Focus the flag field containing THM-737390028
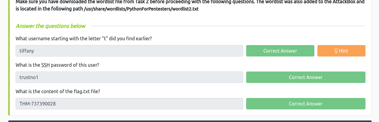This screenshot has width=379, height=122. [x=129, y=104]
